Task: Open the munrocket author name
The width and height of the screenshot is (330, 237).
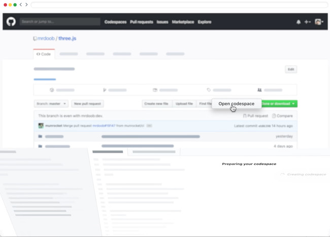Action: pyautogui.click(x=54, y=125)
